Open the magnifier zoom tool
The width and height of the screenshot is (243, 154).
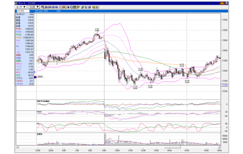click(x=71, y=7)
